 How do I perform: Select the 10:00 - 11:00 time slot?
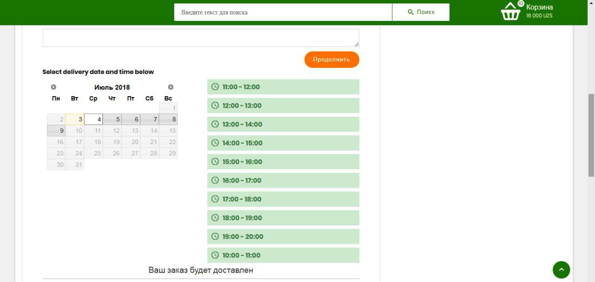coord(283,255)
